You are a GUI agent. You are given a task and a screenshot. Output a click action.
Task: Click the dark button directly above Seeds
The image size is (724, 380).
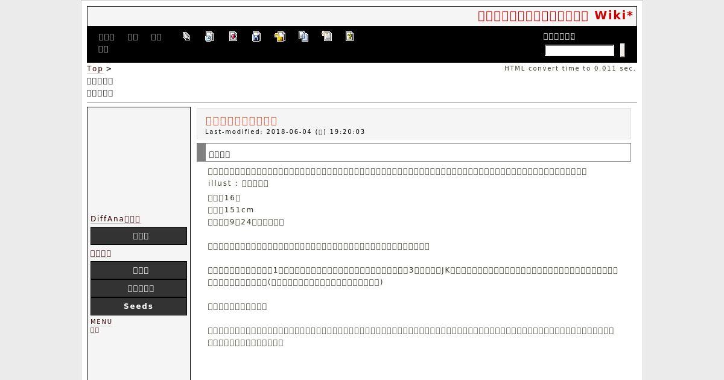point(139,288)
